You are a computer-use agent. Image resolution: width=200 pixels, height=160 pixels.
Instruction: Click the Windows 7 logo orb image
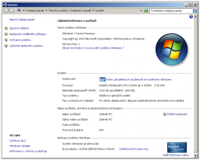tap(172, 49)
